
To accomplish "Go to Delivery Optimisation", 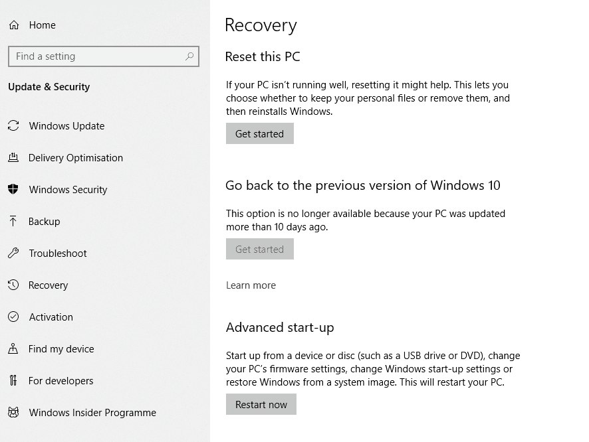I will click(x=76, y=158).
